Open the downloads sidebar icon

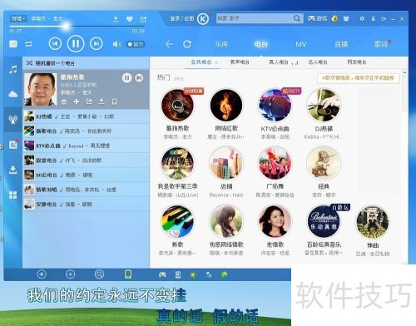[x=13, y=170]
